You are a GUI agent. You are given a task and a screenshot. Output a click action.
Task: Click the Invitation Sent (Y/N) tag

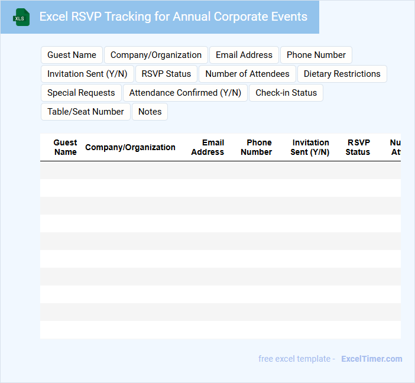coord(87,74)
